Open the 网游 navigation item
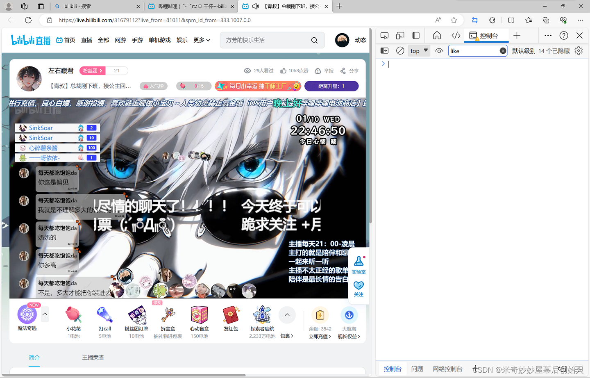Viewport: 590px width, 378px height. 120,40
